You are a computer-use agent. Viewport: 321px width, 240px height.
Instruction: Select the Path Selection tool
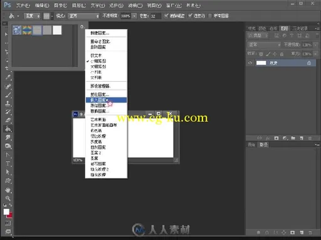8,172
